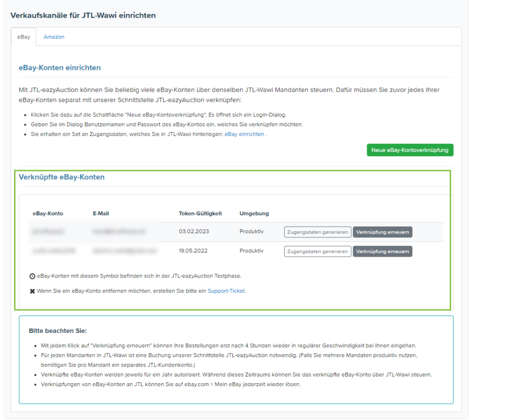Click the eBay-Konten einrichten heading

point(60,67)
